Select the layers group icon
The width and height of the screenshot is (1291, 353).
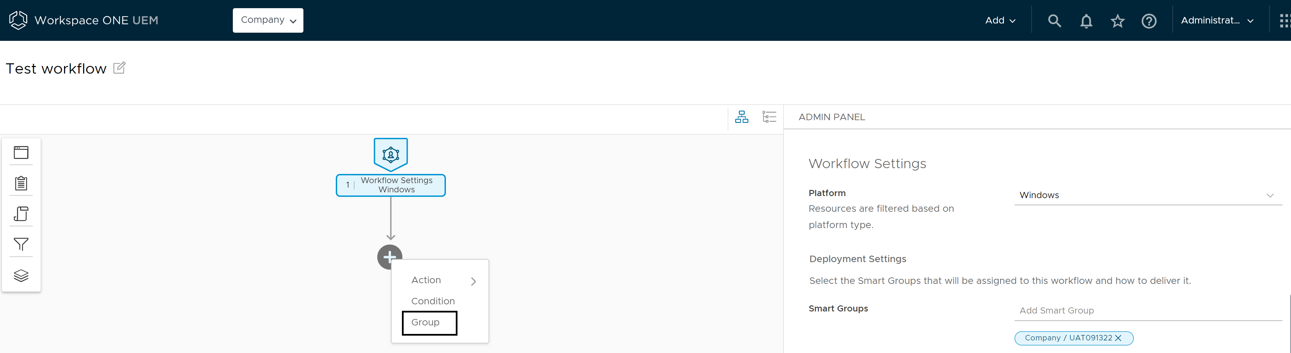21,275
